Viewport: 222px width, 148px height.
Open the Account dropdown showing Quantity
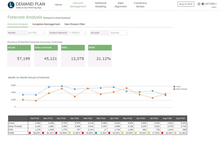coord(119,33)
